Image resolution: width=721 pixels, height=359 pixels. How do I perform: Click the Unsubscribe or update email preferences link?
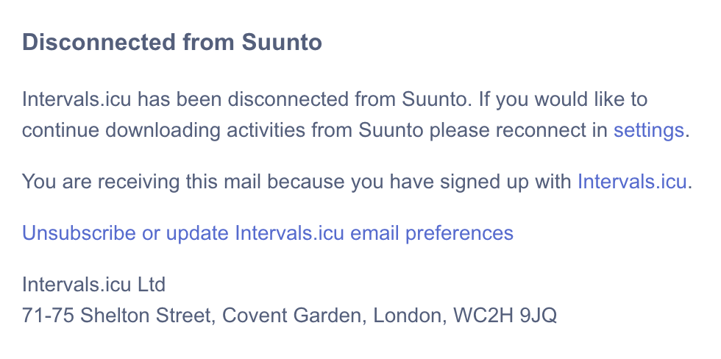pos(268,233)
